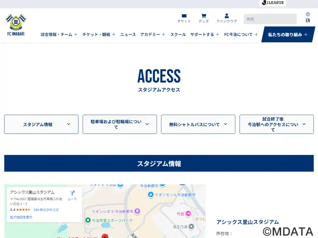The height and width of the screenshot is (238, 318).
Task: Open the 249 件のクチコミ reviews link
Action: click(x=46, y=210)
